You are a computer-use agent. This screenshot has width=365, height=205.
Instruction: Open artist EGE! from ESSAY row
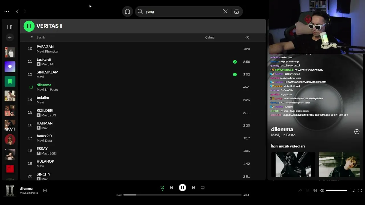[x=53, y=153]
